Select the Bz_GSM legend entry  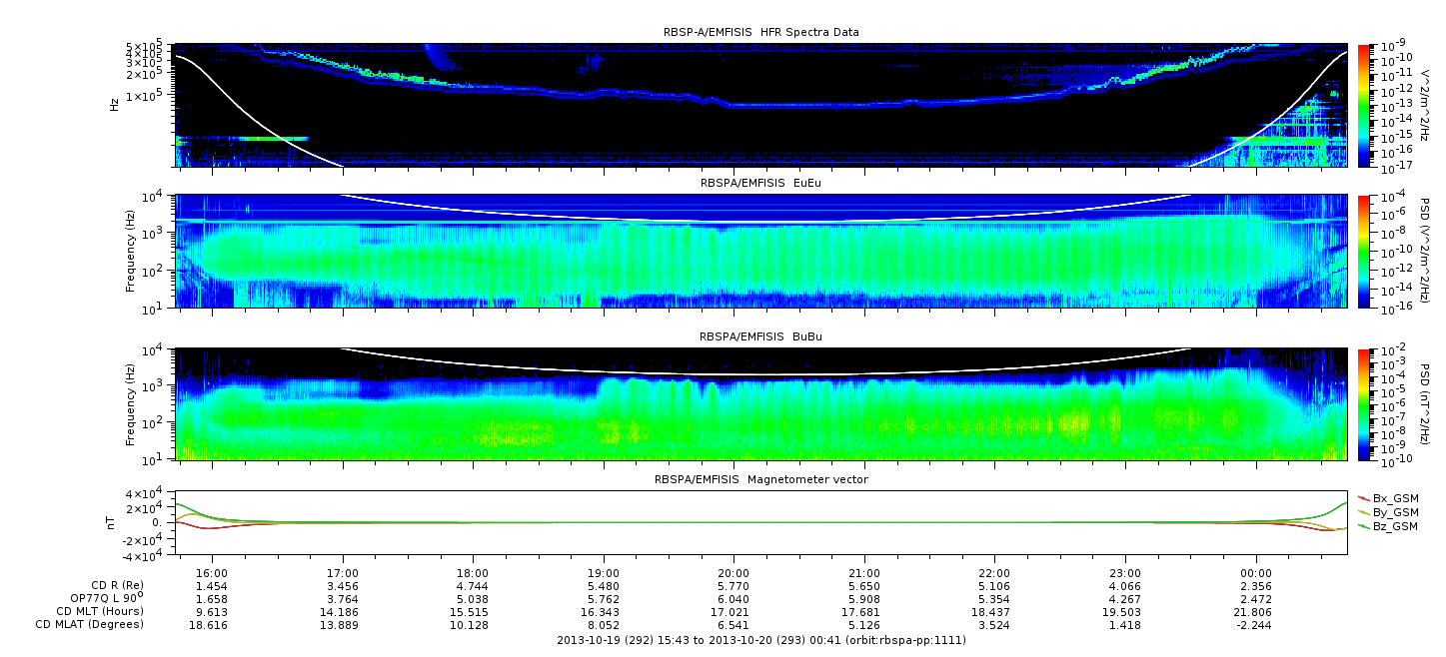(1387, 526)
